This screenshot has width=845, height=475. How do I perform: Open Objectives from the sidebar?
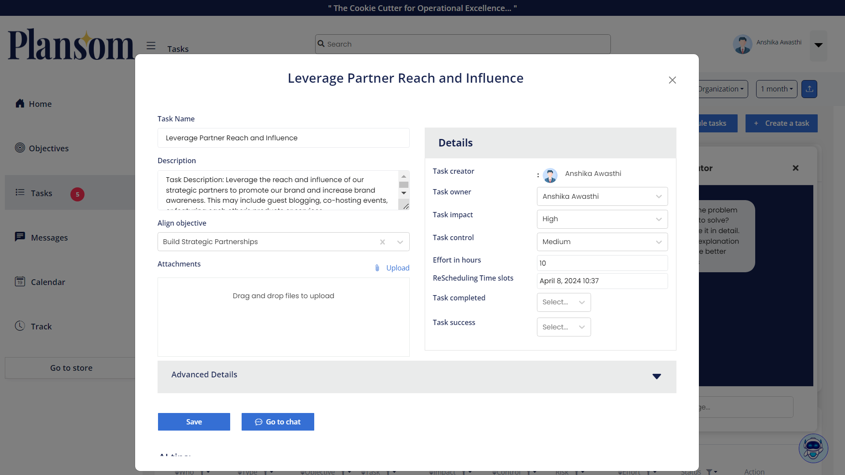[48, 148]
